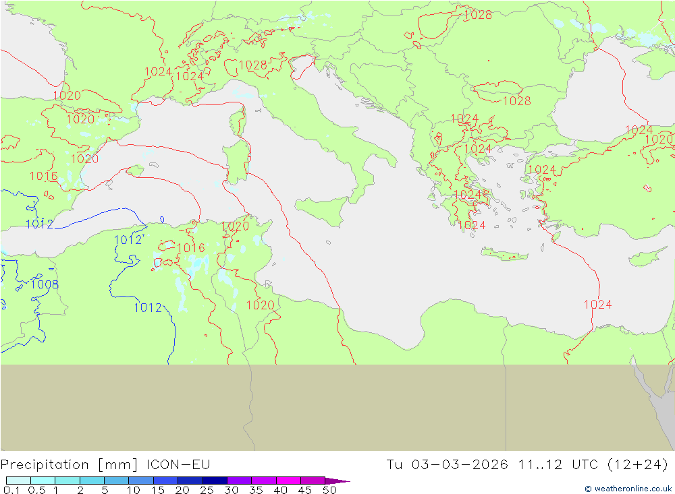The width and height of the screenshot is (675, 494).
Task: Pick the 35–40 mm violet legend swatch
Action: point(264,481)
